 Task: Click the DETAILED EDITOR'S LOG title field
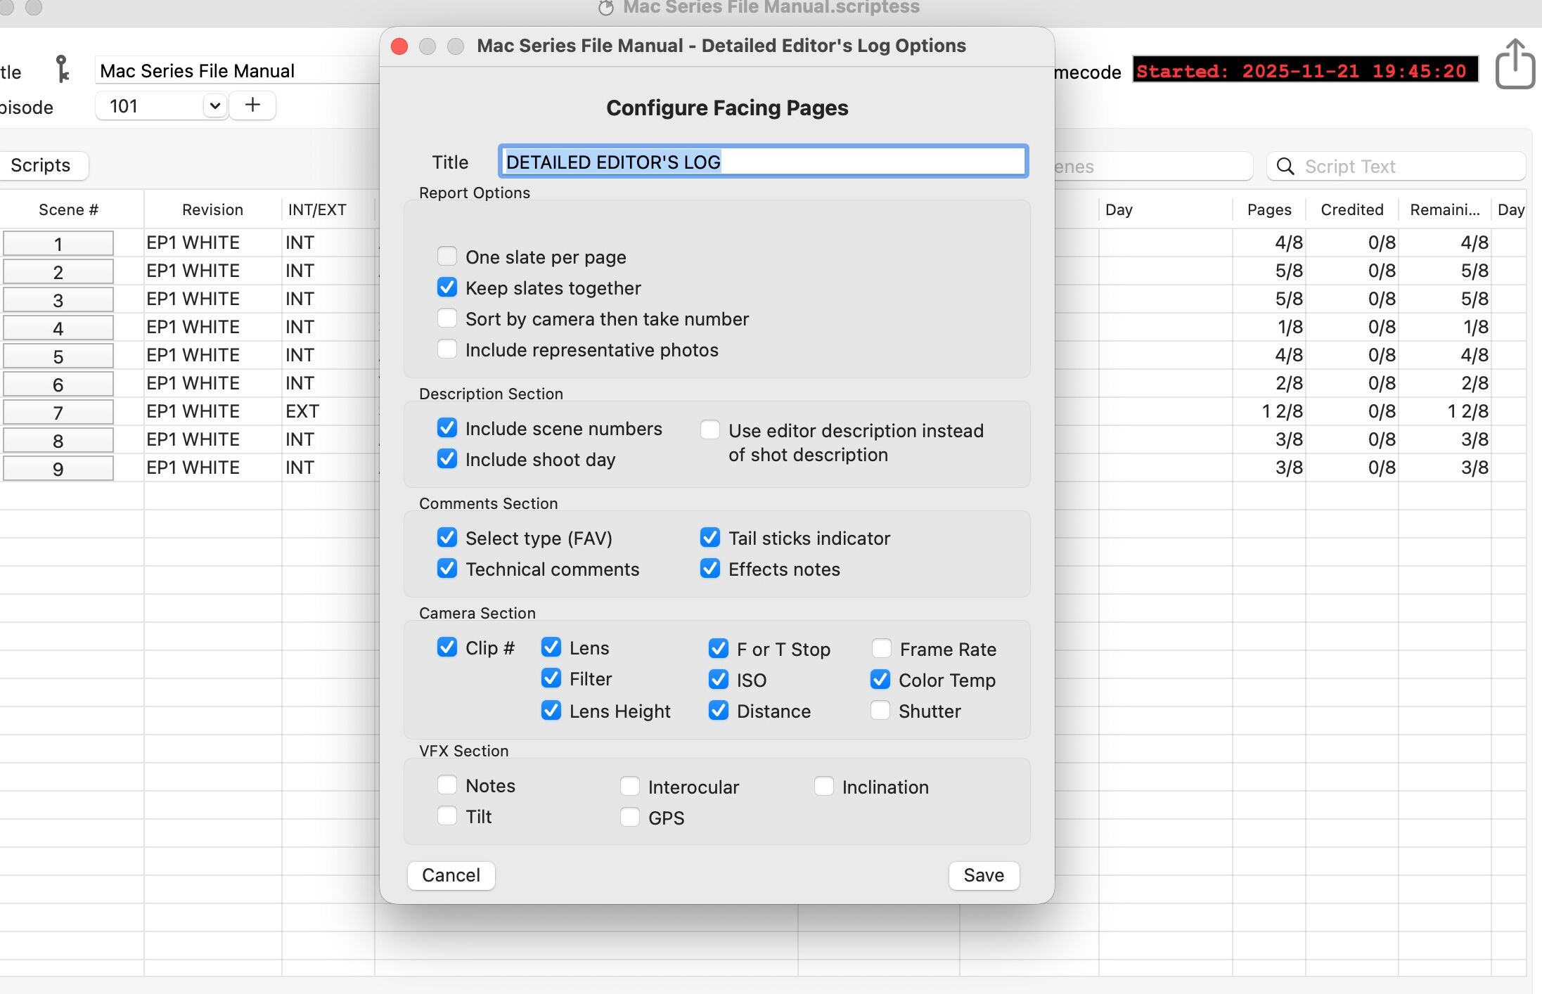763,162
